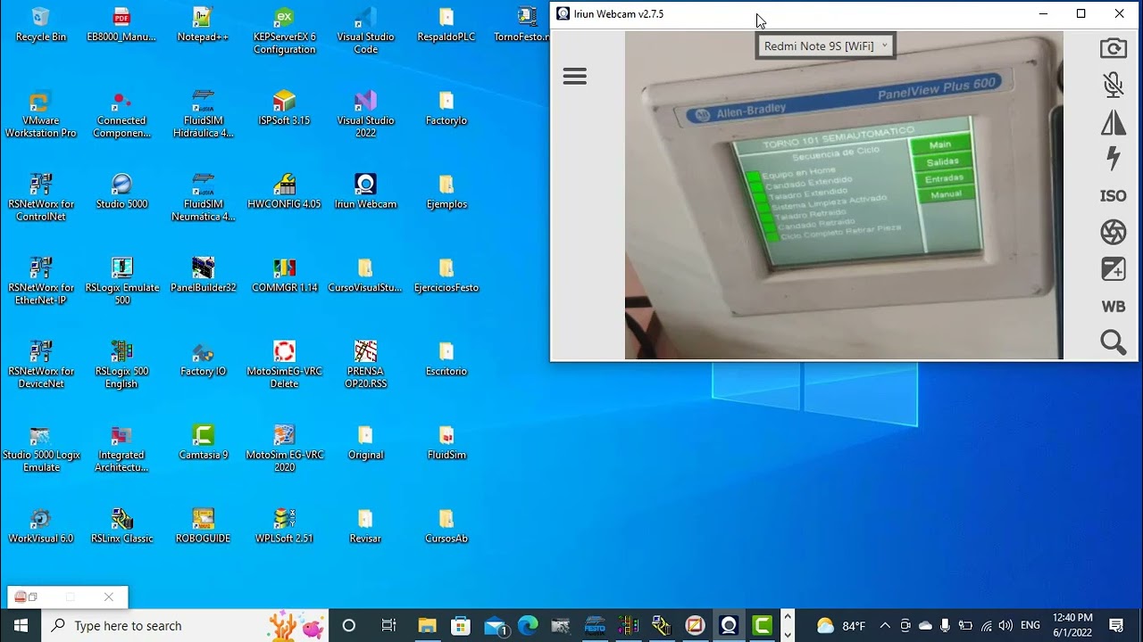The image size is (1143, 642).
Task: Select the FluidSIM Hidráulica shortcut
Action: 203,115
